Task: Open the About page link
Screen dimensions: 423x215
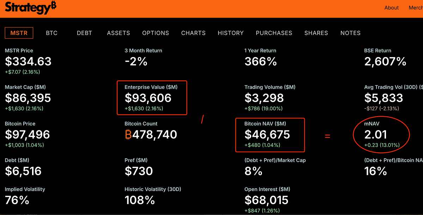Action: pyautogui.click(x=391, y=7)
